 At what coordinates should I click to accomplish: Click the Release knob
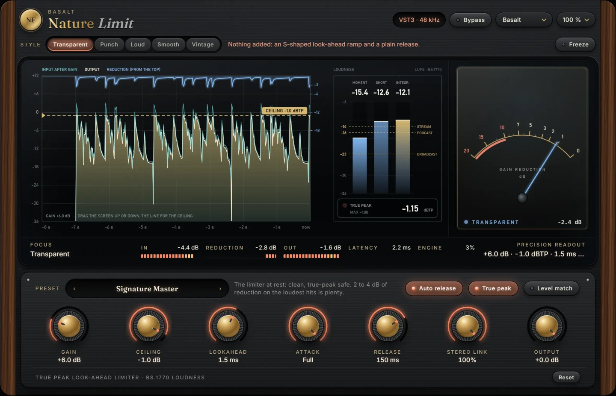(x=388, y=326)
